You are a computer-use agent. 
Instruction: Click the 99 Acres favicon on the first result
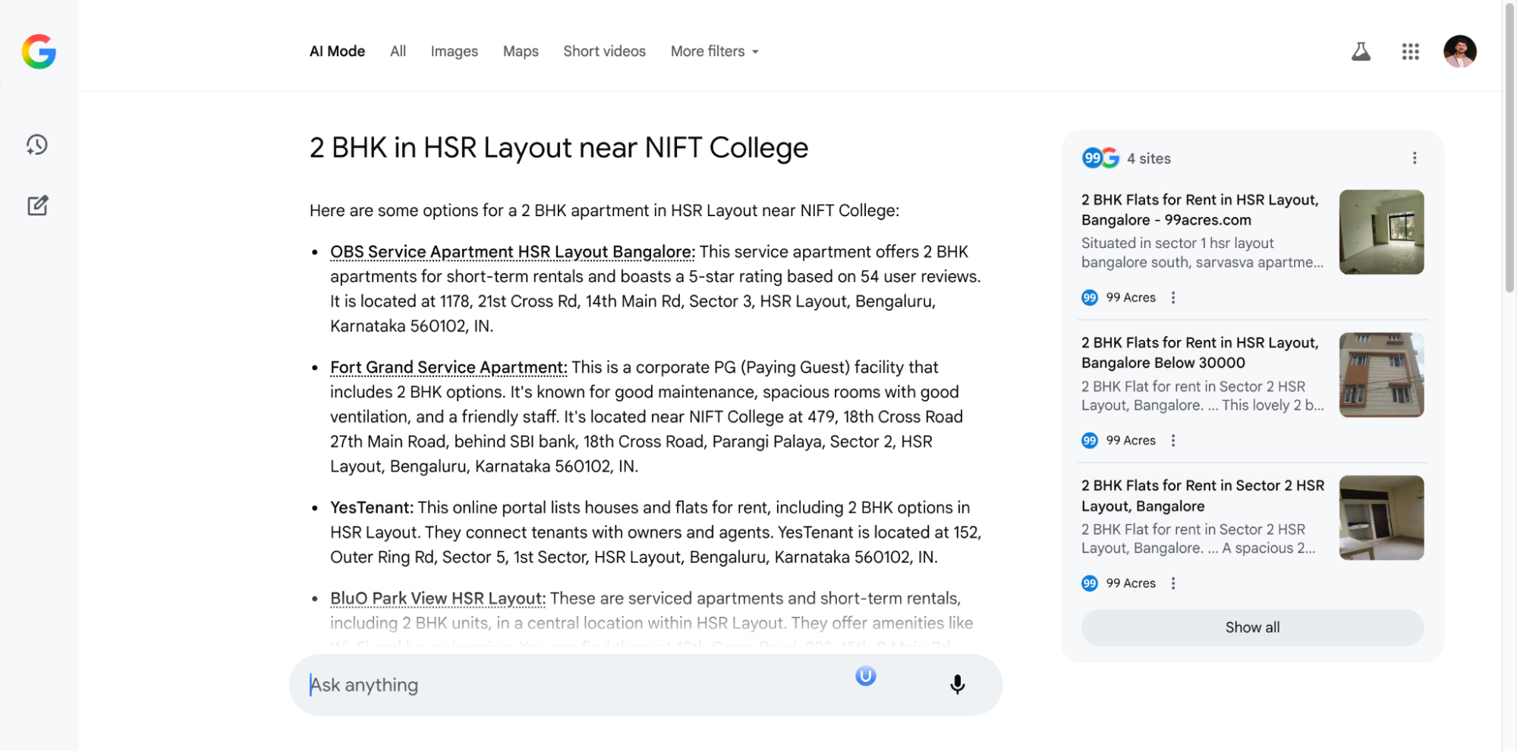[x=1089, y=297]
